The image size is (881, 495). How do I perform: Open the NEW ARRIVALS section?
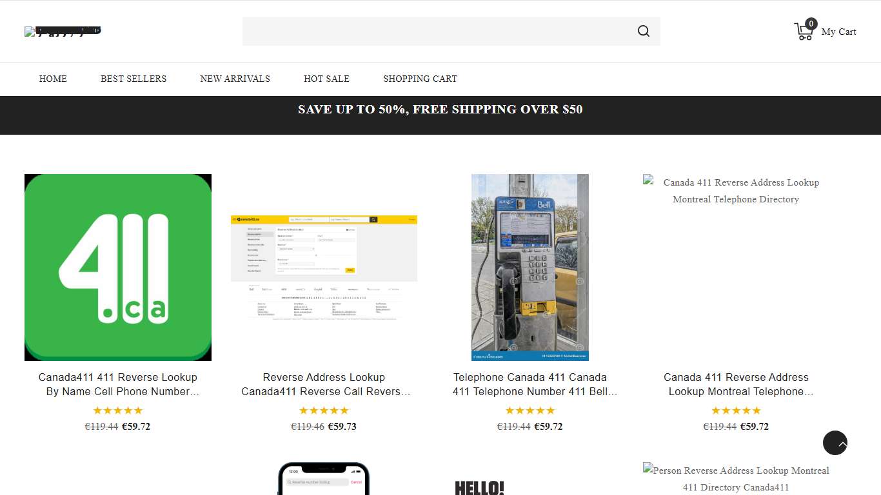235,79
